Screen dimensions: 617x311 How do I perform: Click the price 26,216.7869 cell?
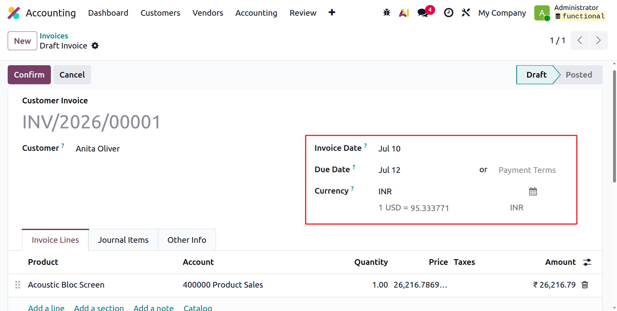point(420,285)
